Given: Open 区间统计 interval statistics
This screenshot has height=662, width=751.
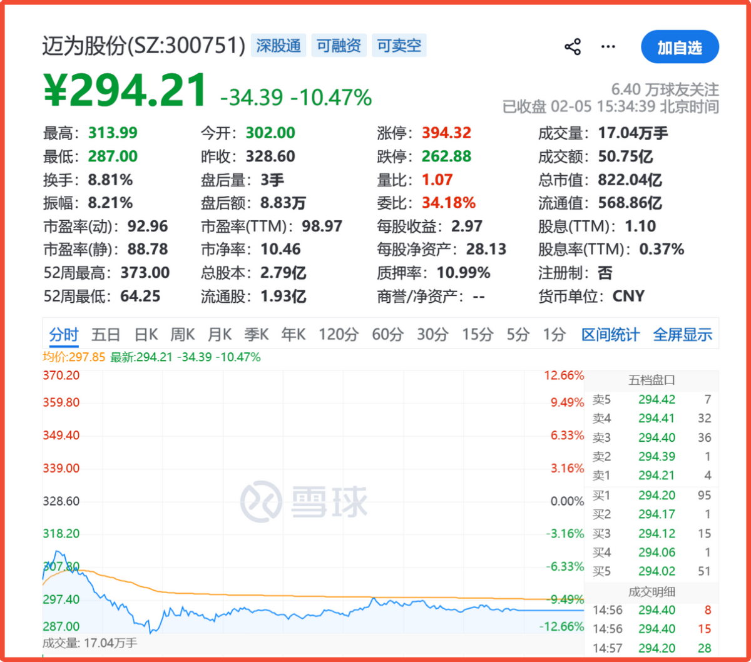Looking at the screenshot, I should 610,334.
